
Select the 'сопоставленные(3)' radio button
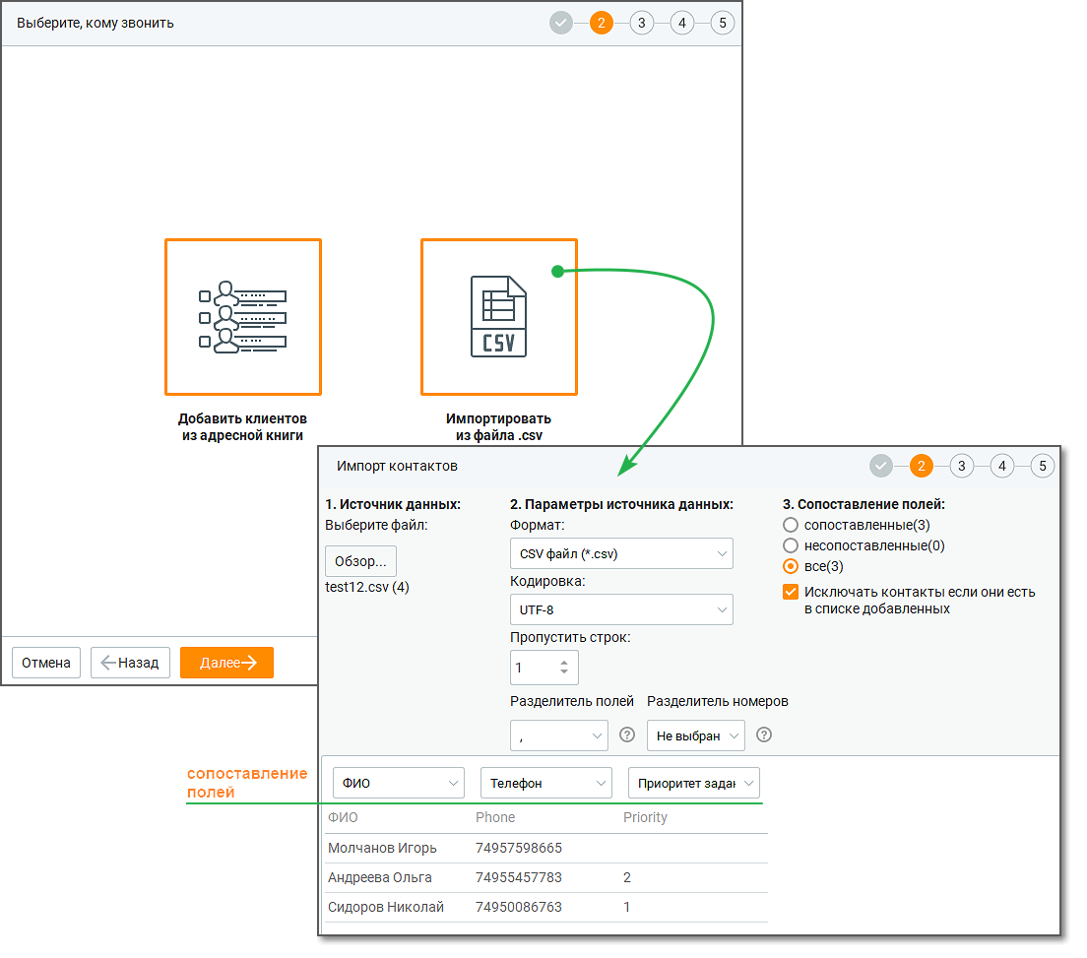click(791, 525)
